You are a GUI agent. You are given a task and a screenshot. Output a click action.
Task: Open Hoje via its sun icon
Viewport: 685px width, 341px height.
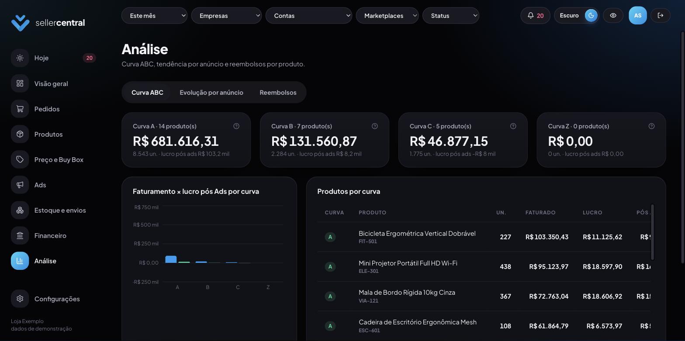point(20,58)
